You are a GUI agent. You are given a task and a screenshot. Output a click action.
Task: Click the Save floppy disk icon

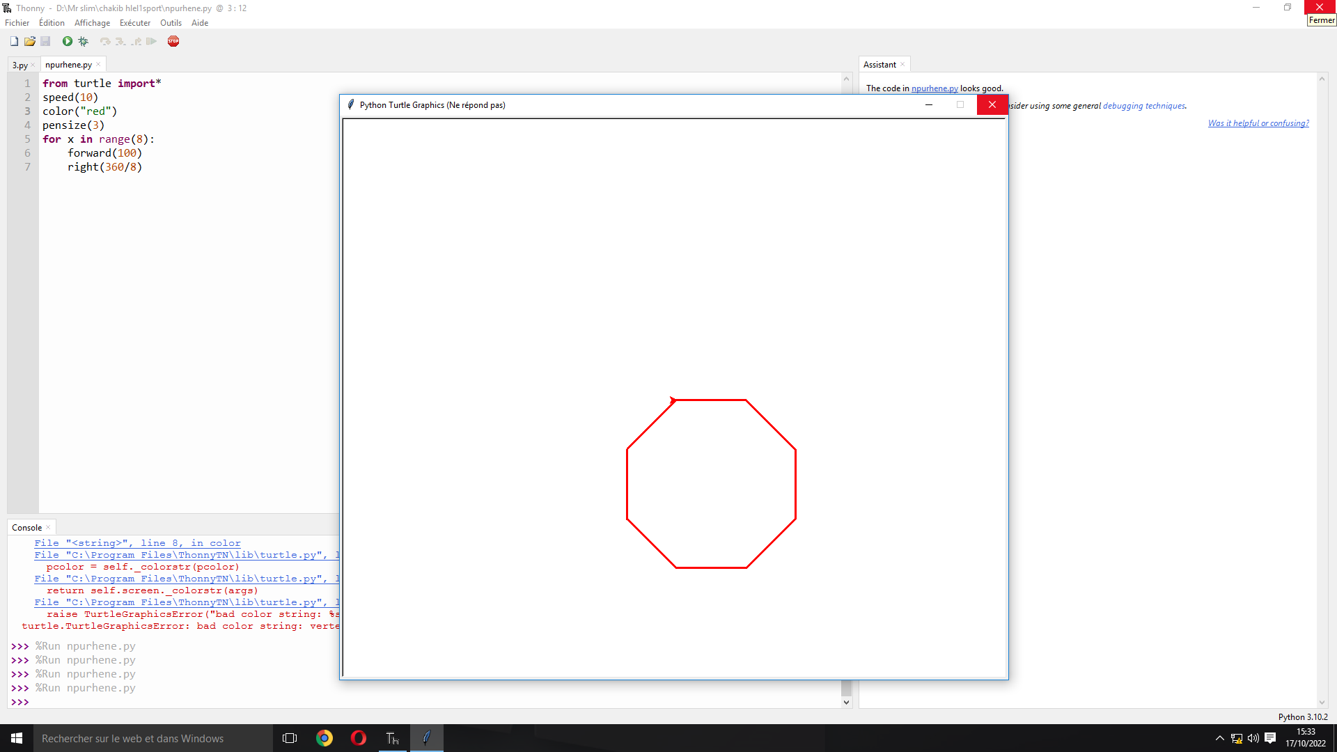coord(45,41)
